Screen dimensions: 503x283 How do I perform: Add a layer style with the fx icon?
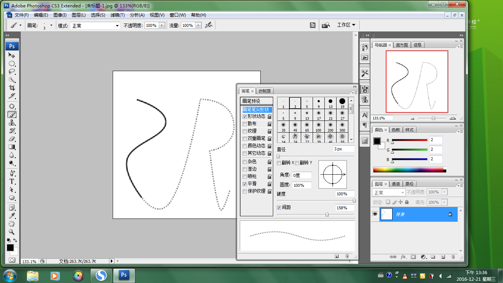coord(403,256)
